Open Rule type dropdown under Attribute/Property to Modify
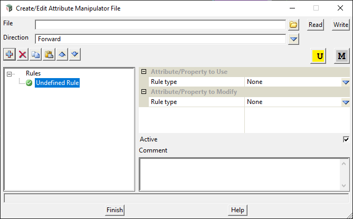This screenshot has width=353, height=219. (346, 102)
